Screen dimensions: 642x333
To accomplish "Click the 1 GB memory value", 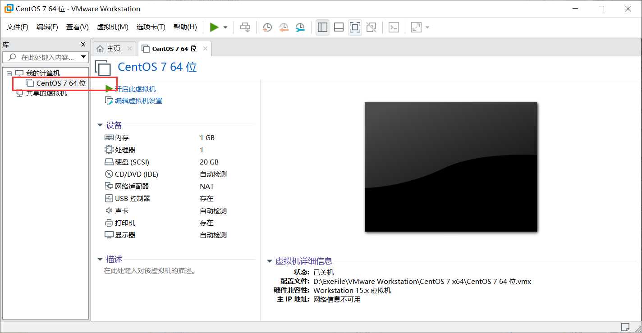I will [x=207, y=138].
